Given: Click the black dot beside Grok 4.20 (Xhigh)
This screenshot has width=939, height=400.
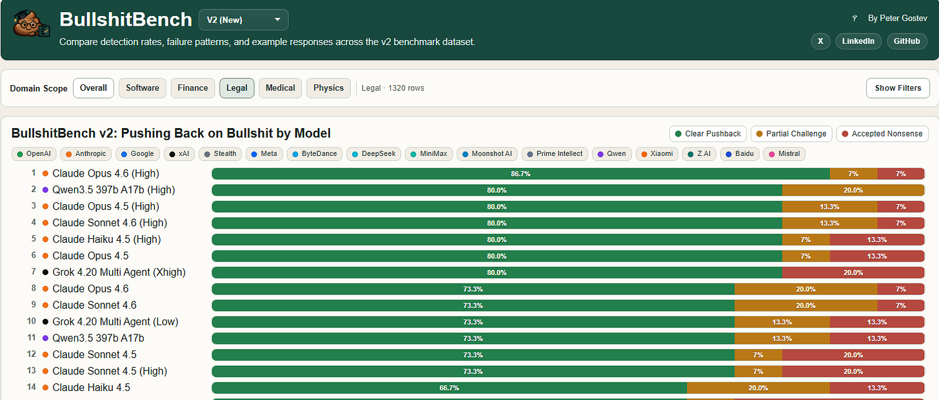Looking at the screenshot, I should (x=45, y=272).
